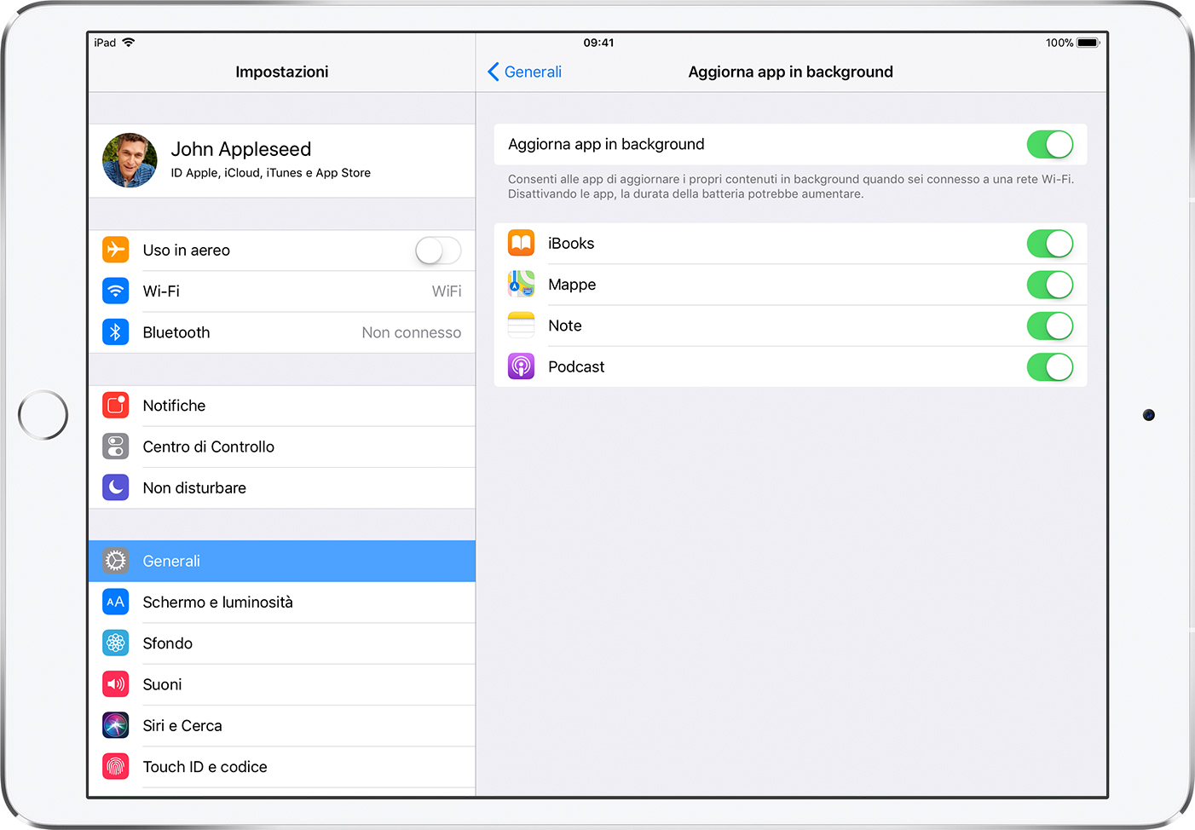Viewport: 1195px width, 830px height.
Task: Tap John Appleseed profile photo
Action: (x=130, y=160)
